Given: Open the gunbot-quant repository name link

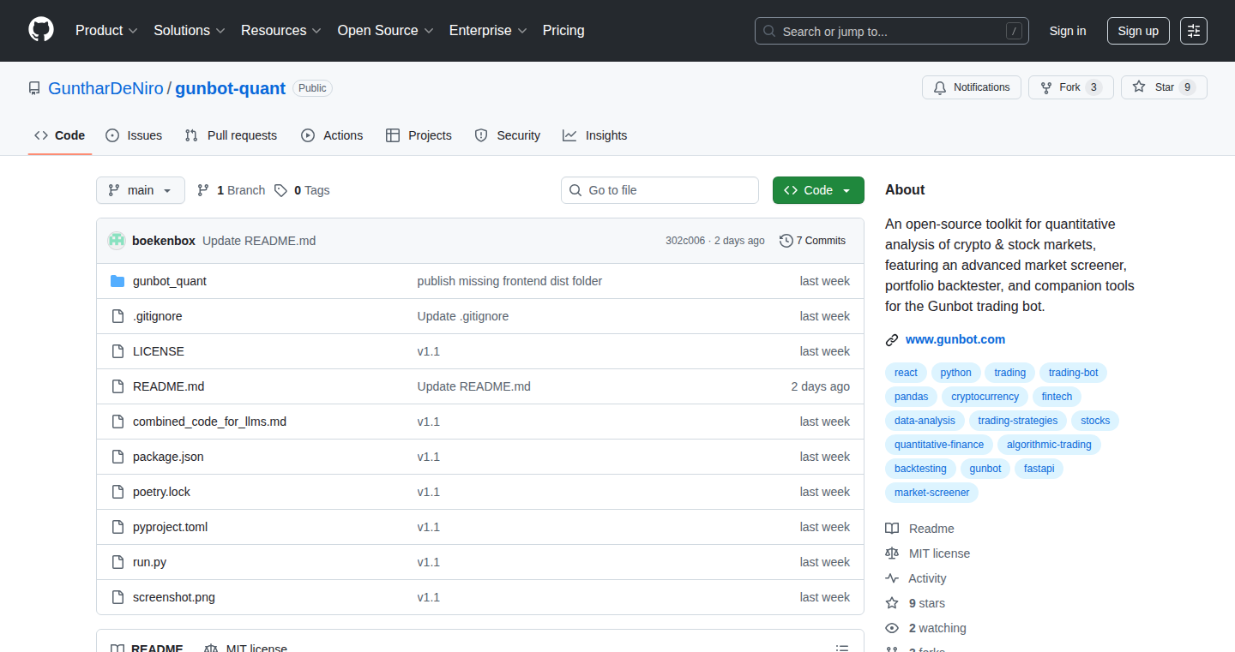Looking at the screenshot, I should point(231,88).
